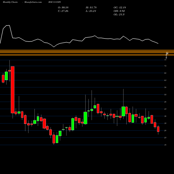Select the open value "O: 30.58"
Screen dimensions: 174x174
click(x=63, y=8)
